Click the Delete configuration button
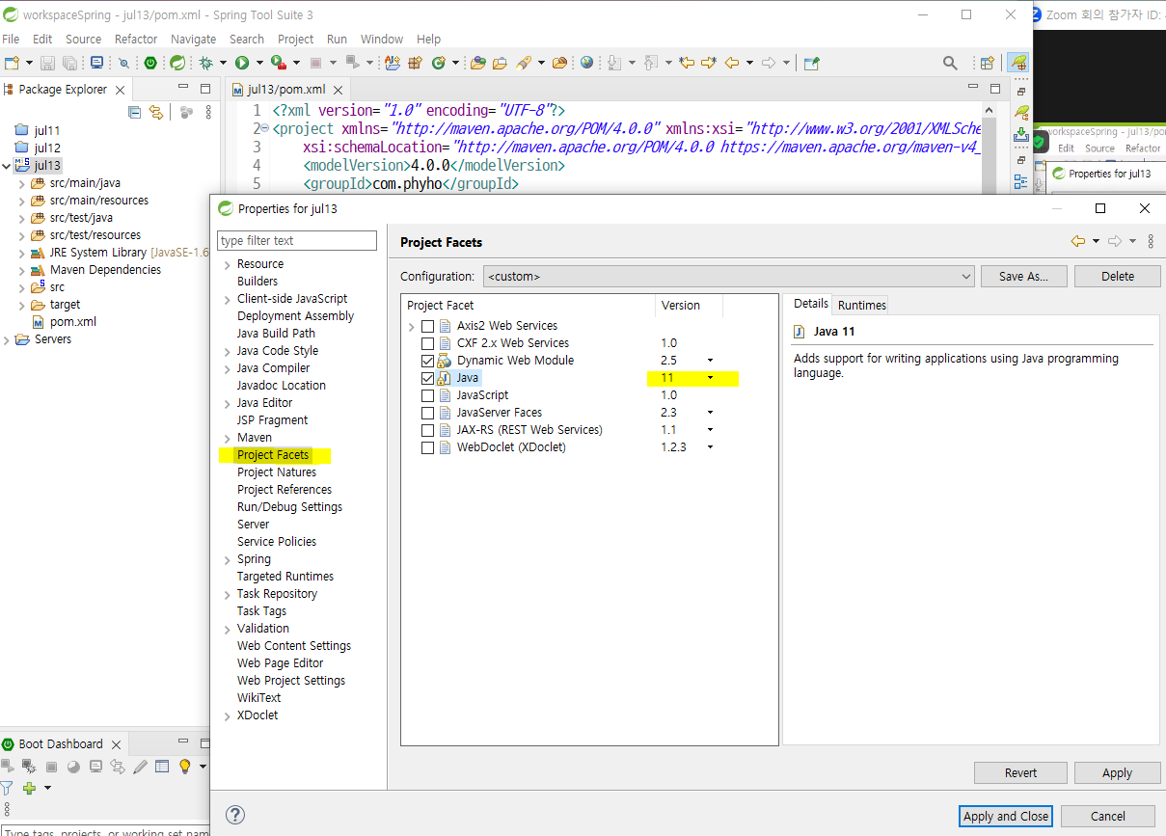Screen dimensions: 1166x836 (x=1118, y=276)
